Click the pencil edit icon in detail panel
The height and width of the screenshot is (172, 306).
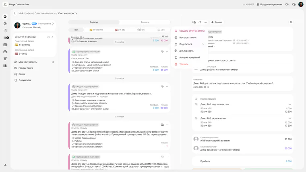coord(200,22)
